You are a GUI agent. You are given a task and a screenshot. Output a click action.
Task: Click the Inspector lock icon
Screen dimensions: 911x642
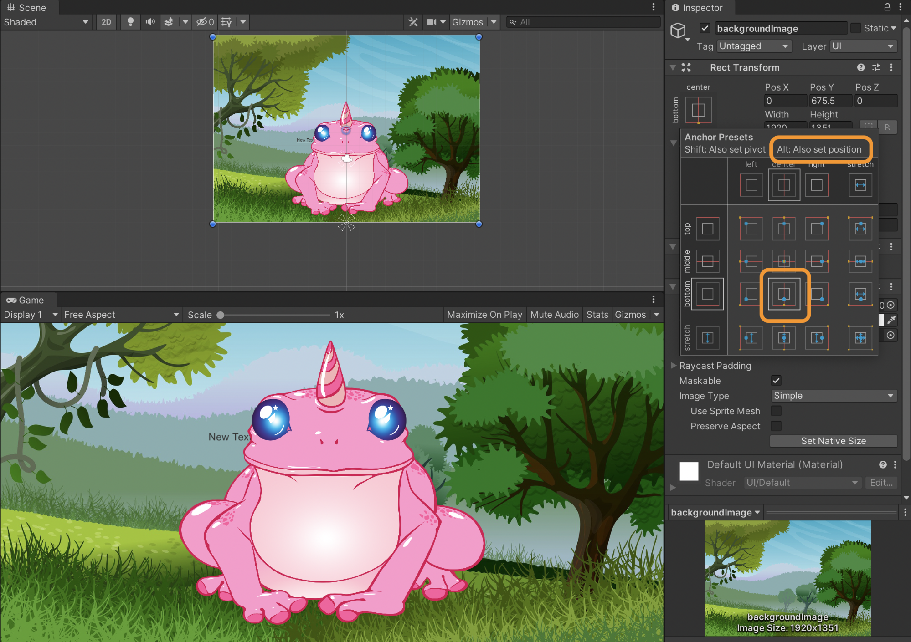click(x=887, y=7)
